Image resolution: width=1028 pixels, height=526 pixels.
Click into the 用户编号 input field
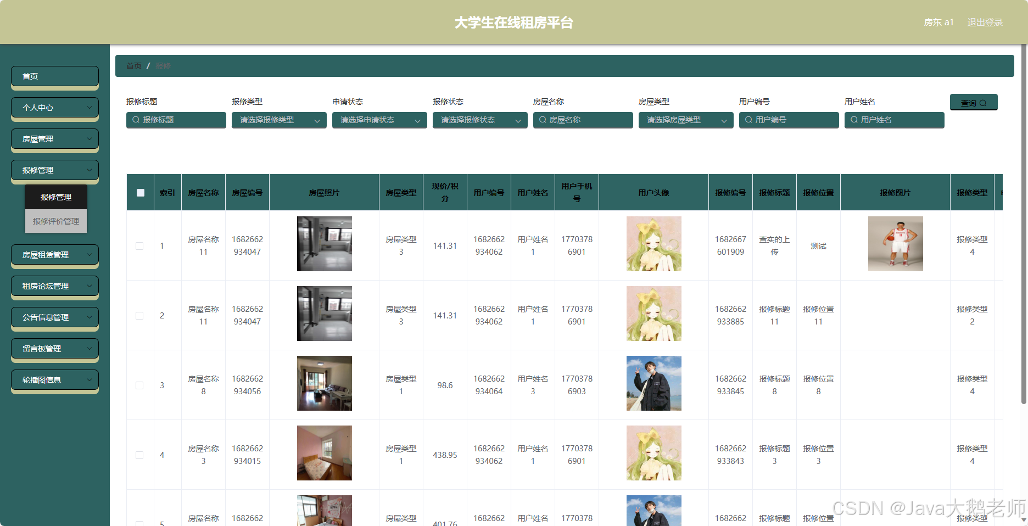tap(789, 120)
